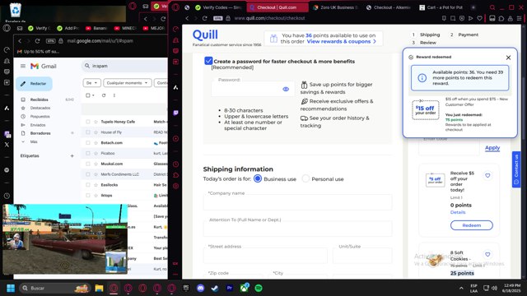527x296 pixels.
Task: Click the Quill logo
Action: coord(205,35)
